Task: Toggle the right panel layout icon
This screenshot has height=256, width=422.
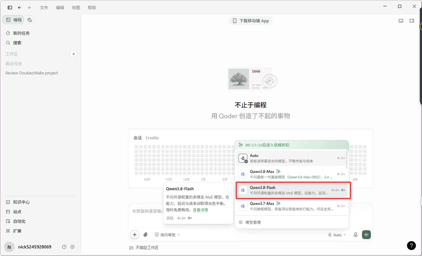Action: pyautogui.click(x=412, y=21)
